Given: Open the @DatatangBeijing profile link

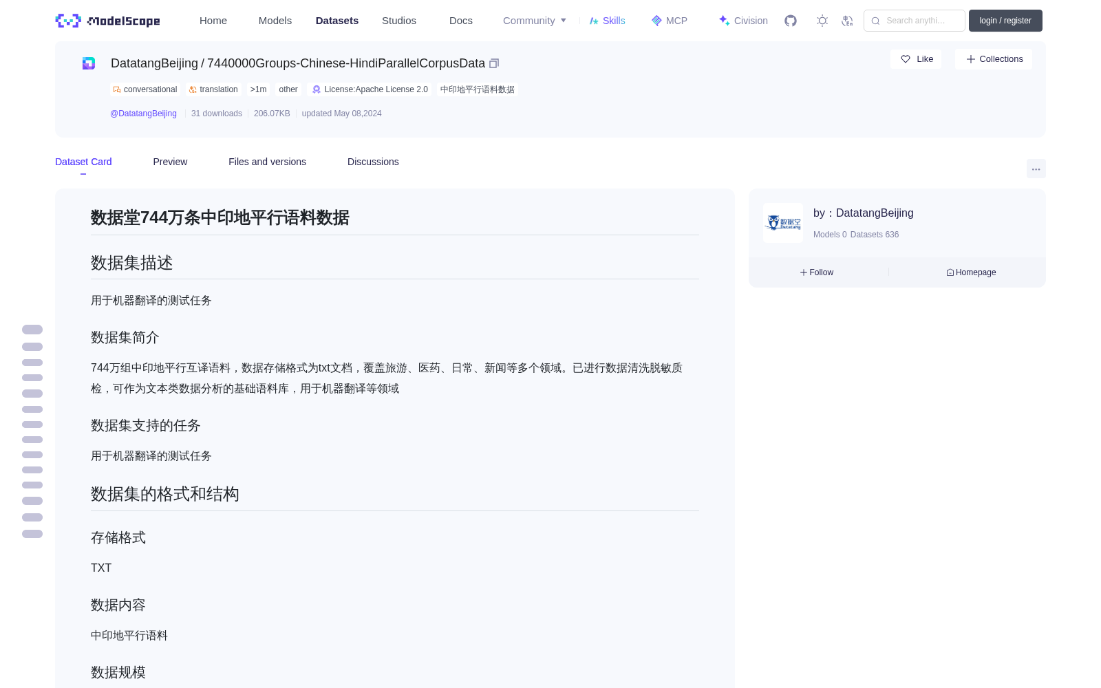Looking at the screenshot, I should tap(143, 114).
